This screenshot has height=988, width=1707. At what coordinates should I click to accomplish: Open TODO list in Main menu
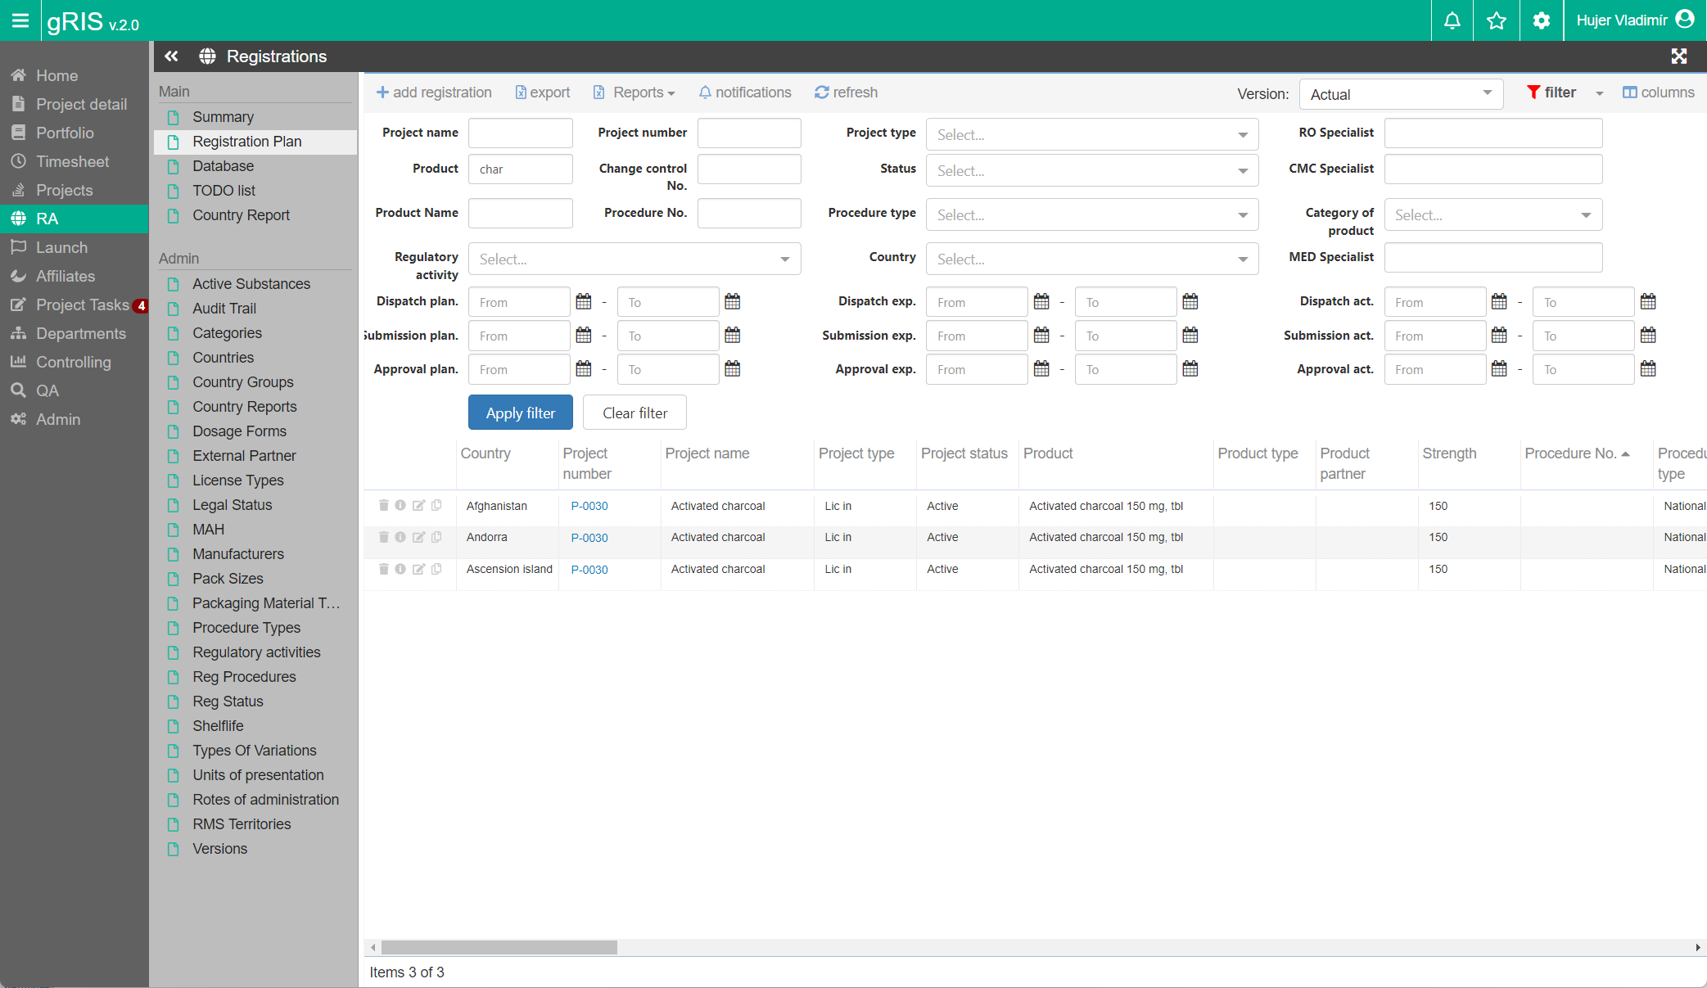(x=224, y=191)
